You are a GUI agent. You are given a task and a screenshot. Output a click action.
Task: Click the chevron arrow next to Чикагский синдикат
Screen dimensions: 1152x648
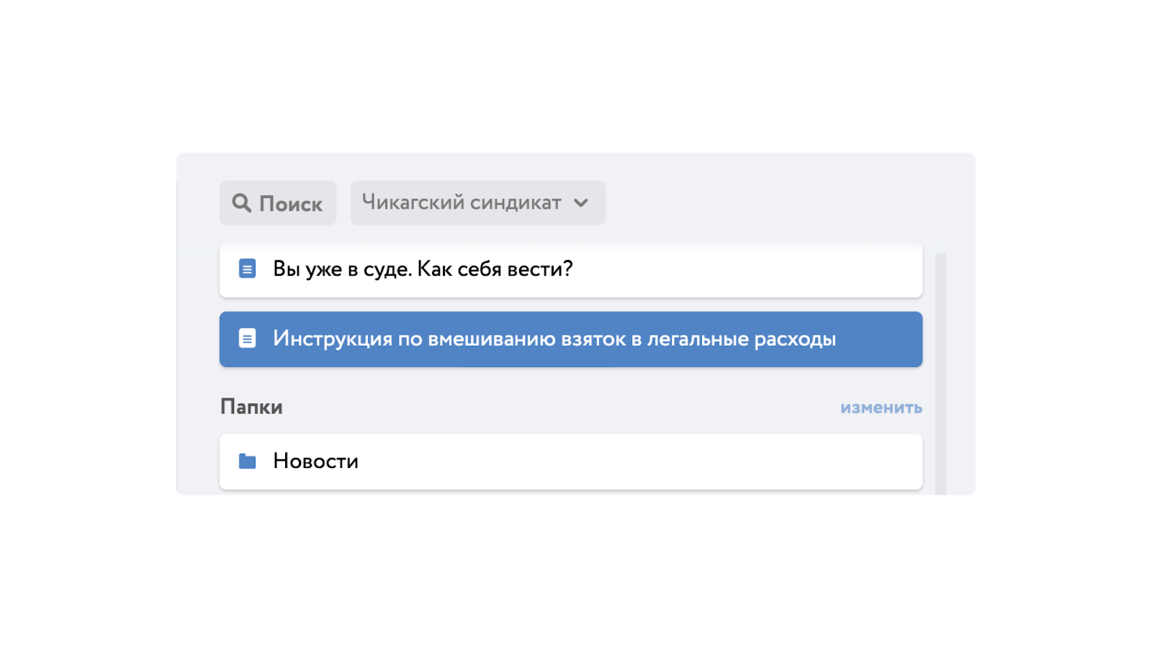point(581,203)
